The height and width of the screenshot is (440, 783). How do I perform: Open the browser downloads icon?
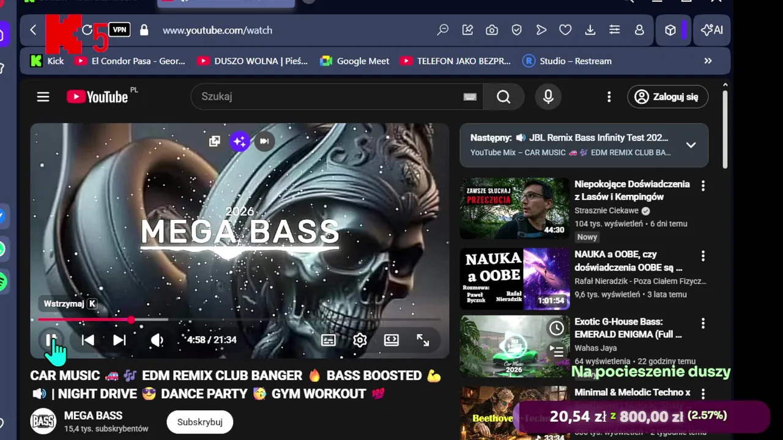point(590,30)
